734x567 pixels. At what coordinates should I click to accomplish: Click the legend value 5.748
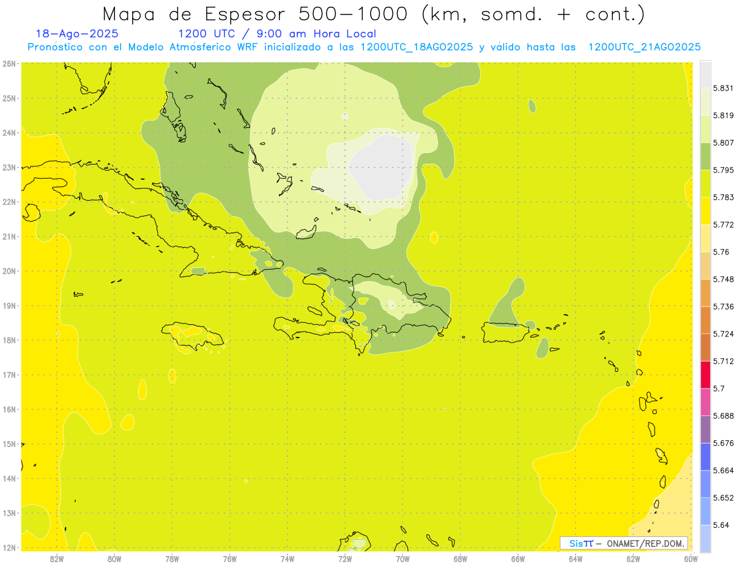[x=723, y=280]
